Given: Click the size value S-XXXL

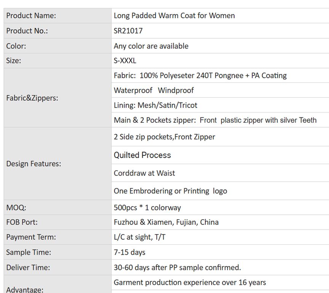Looking at the screenshot, I should 125,61.
